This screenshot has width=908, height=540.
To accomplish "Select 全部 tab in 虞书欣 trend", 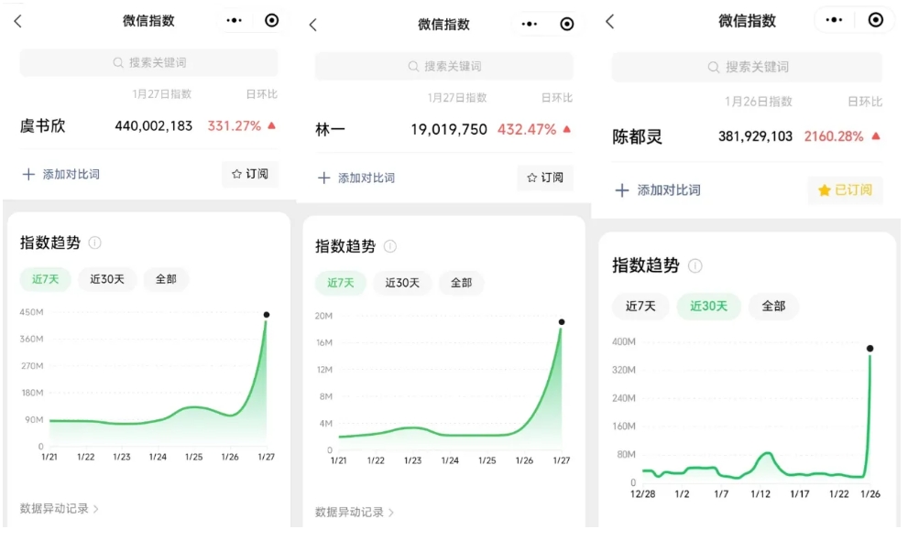I will [x=166, y=279].
